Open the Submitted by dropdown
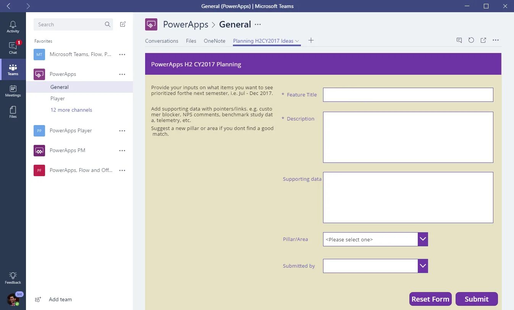Viewport: 514px width, 310px height. 422,266
